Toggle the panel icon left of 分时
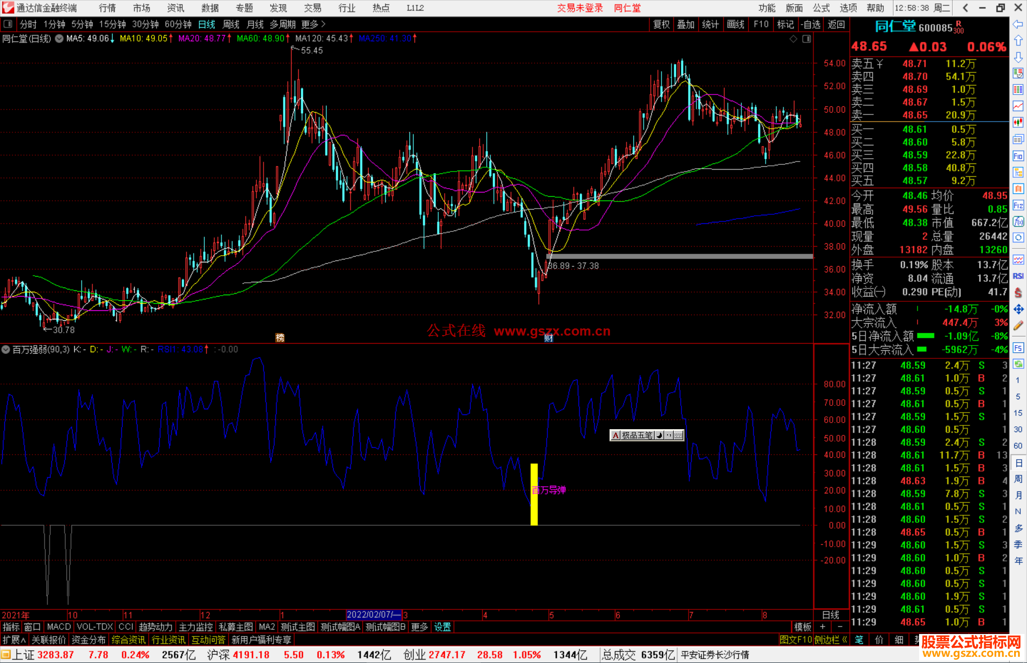Viewport: 1027px width, 663px height. coord(8,24)
